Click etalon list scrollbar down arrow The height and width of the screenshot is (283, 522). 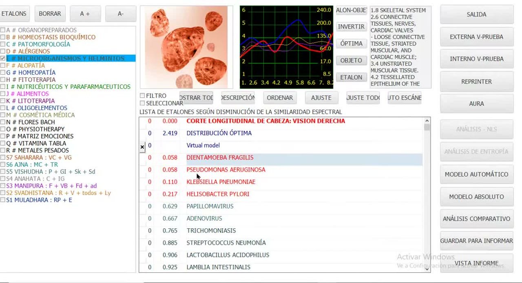[427, 269]
